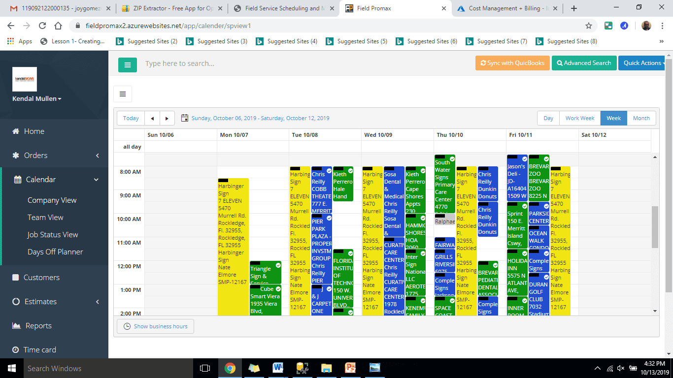Click the Orders asterisk icon
673x378 pixels.
16,156
